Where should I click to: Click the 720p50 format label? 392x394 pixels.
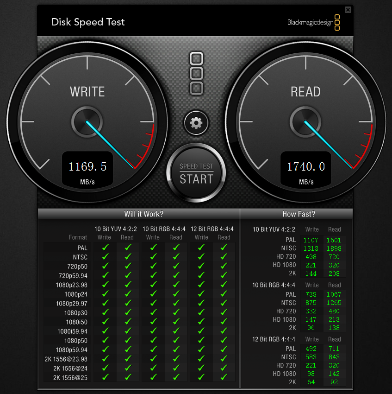point(77,267)
